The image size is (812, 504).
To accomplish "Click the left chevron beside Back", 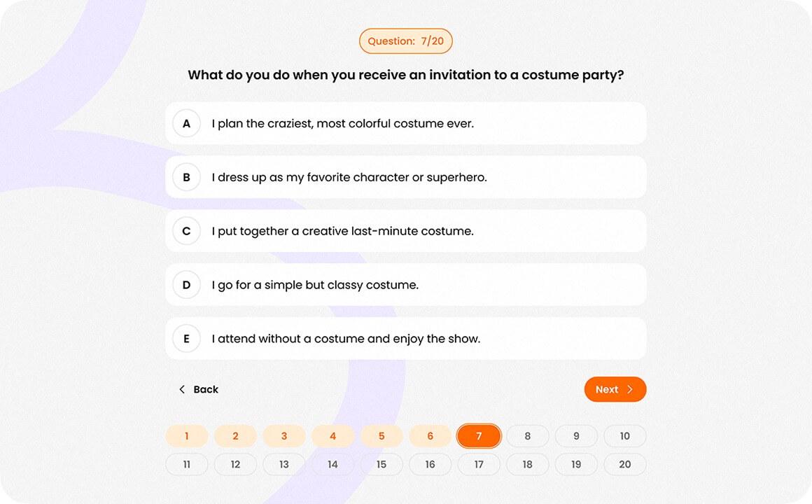I will click(182, 390).
